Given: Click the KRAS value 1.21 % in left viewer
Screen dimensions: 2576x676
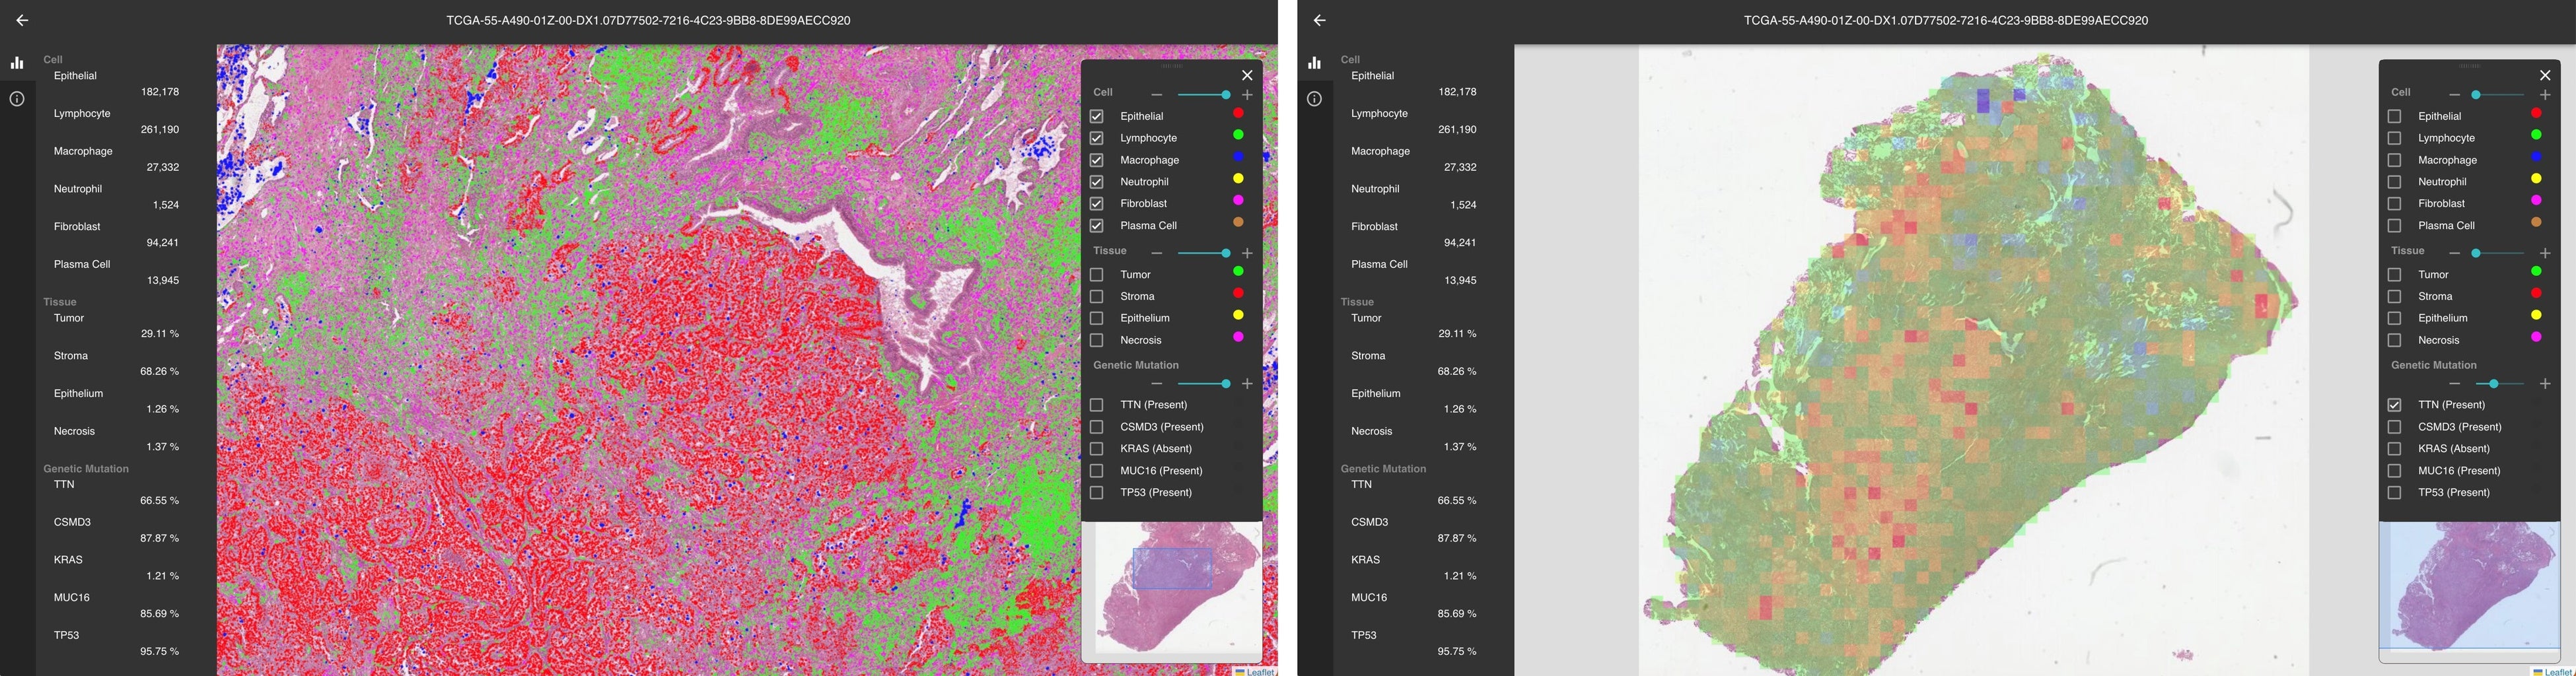Looking at the screenshot, I should (163, 576).
